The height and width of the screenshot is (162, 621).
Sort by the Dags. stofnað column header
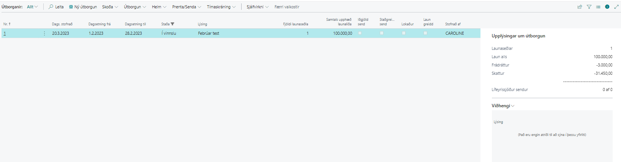pos(62,24)
